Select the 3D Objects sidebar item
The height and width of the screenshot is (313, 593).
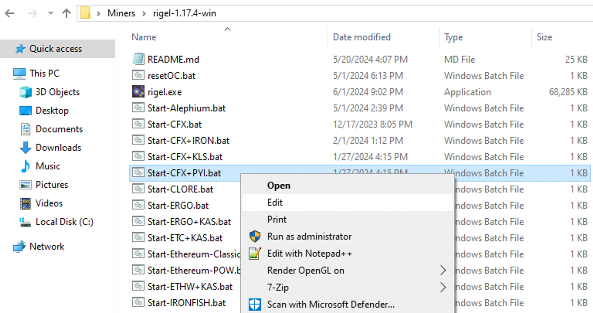point(57,92)
